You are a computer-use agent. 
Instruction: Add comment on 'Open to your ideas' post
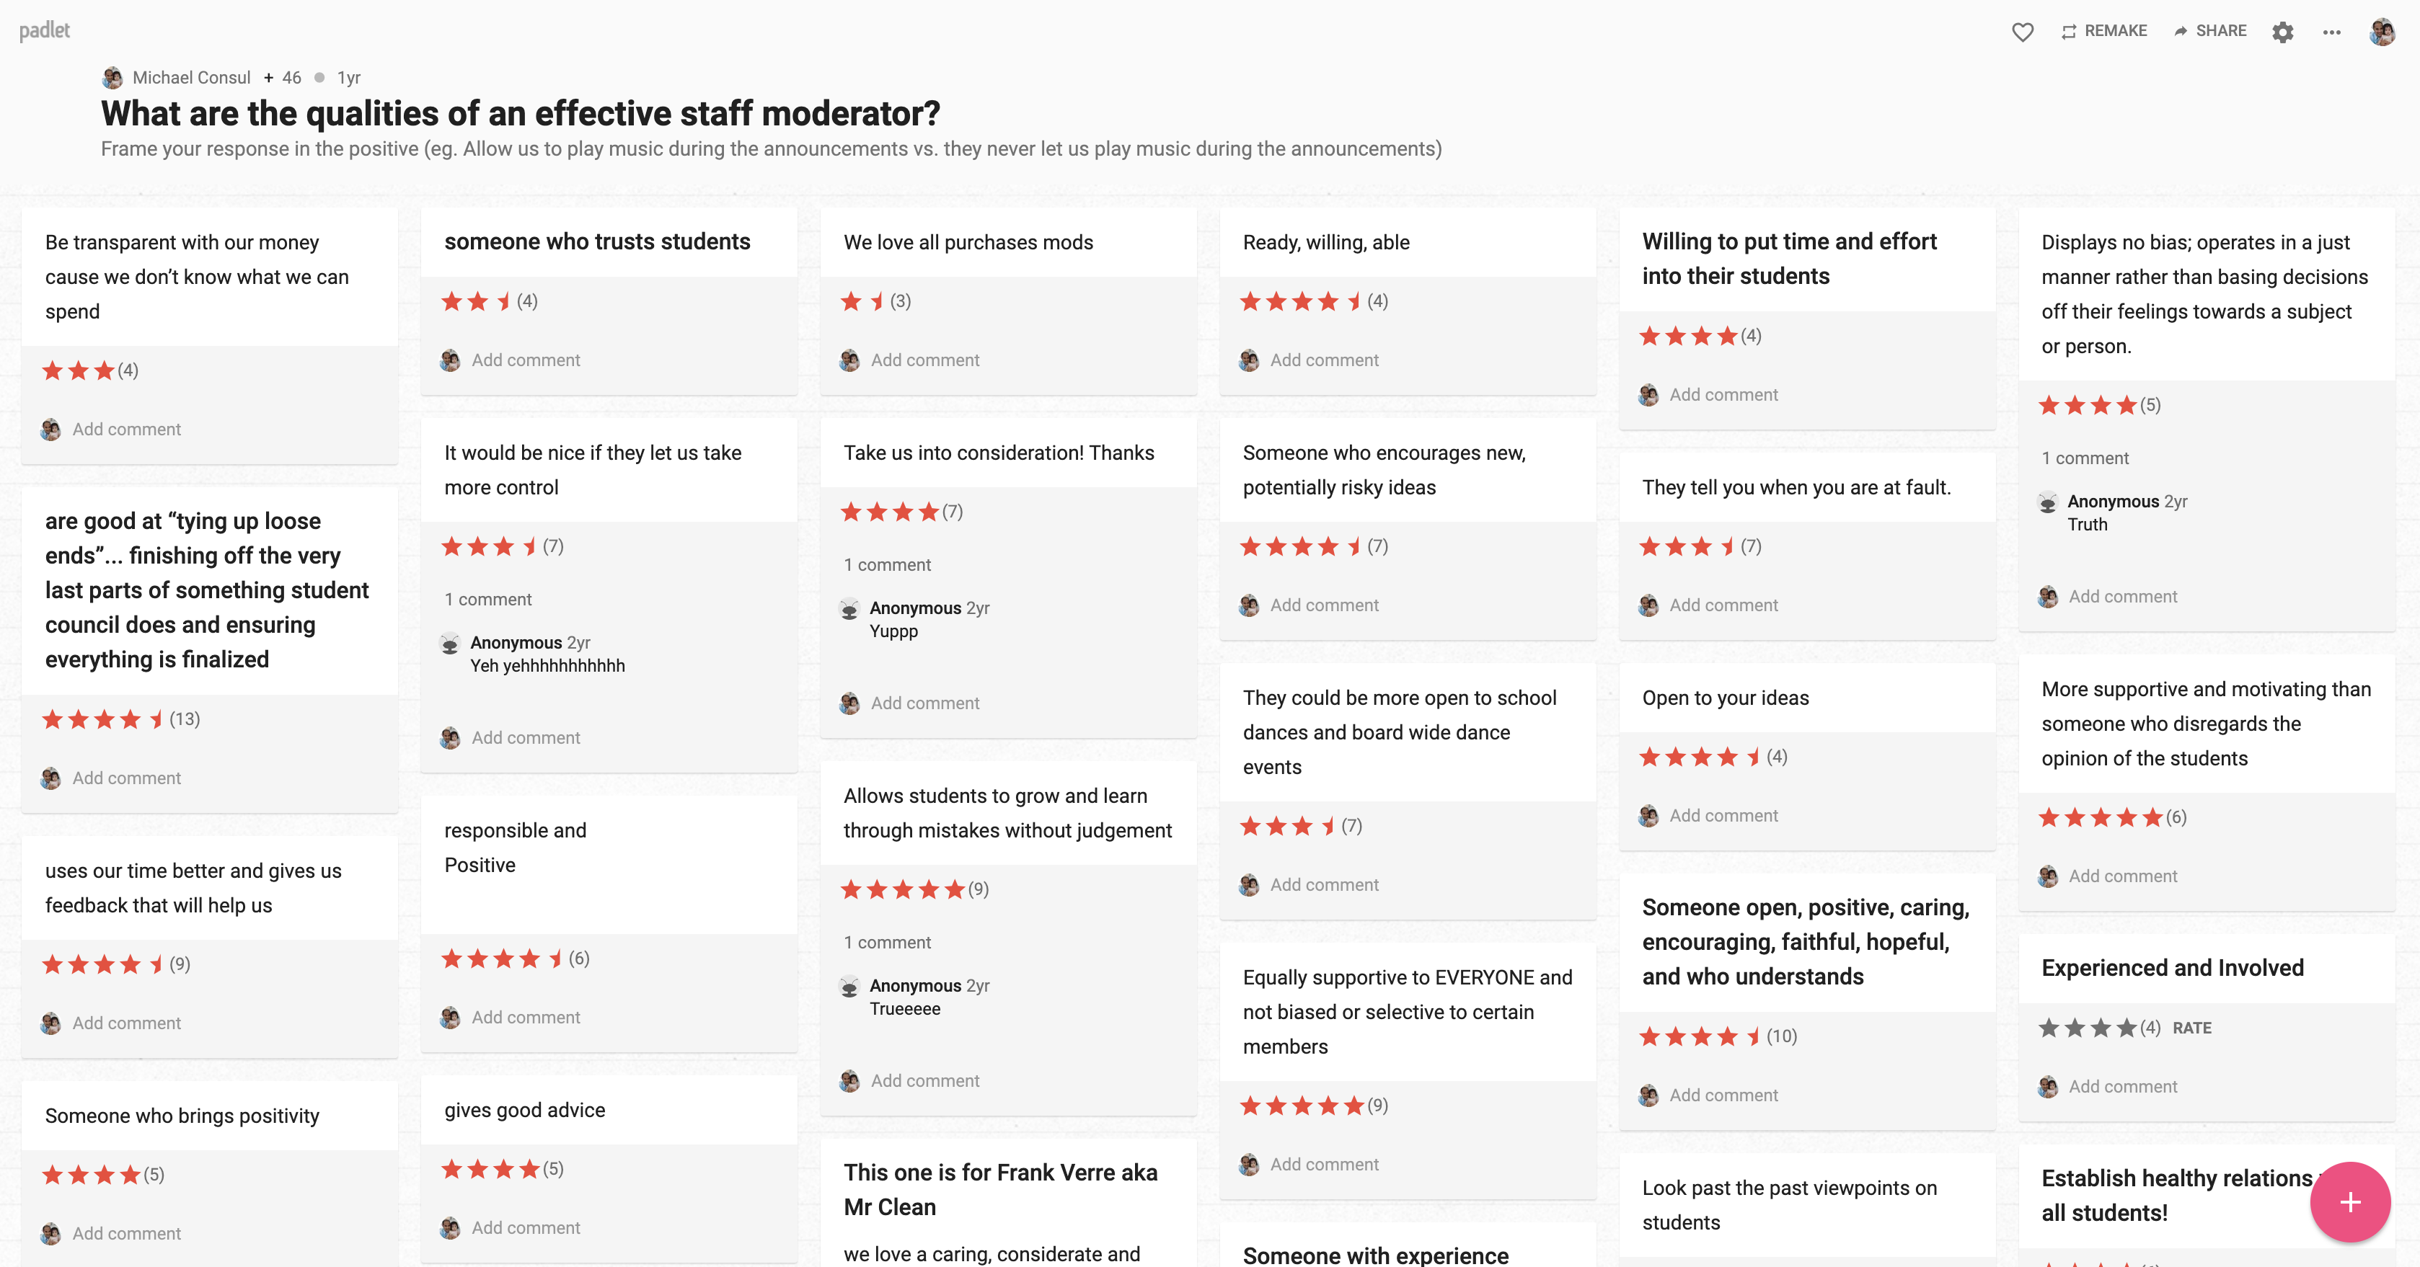pyautogui.click(x=1723, y=815)
